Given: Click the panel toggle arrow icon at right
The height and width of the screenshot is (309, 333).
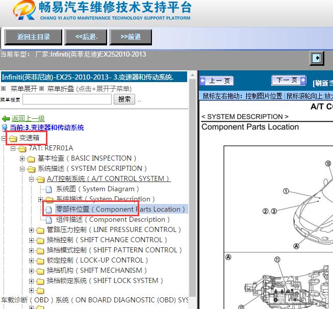Looking at the screenshot, I should pyautogui.click(x=317, y=58).
